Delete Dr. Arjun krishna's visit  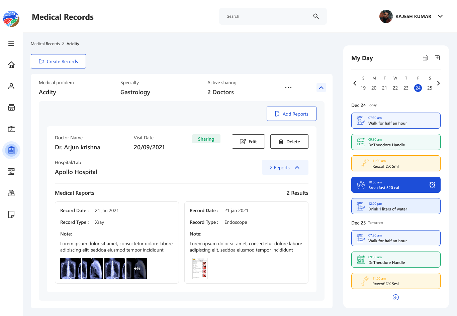pyautogui.click(x=289, y=142)
